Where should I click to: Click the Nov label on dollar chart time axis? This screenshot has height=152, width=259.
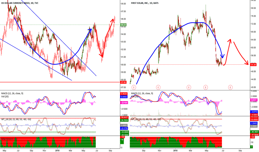pos(44,151)
